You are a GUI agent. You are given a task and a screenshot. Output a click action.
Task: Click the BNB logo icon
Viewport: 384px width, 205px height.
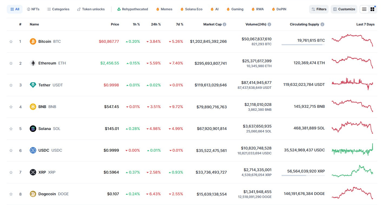coord(33,107)
